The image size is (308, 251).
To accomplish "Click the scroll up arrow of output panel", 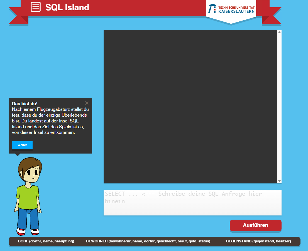I will click(279, 32).
